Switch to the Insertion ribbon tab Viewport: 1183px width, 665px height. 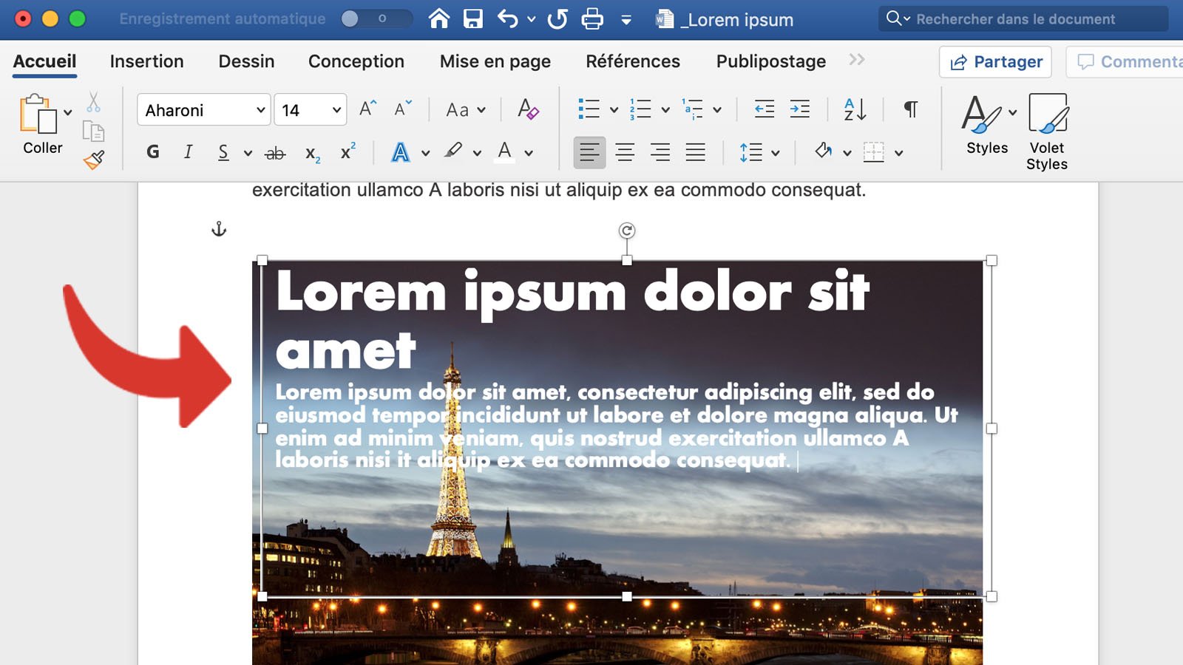(x=146, y=61)
